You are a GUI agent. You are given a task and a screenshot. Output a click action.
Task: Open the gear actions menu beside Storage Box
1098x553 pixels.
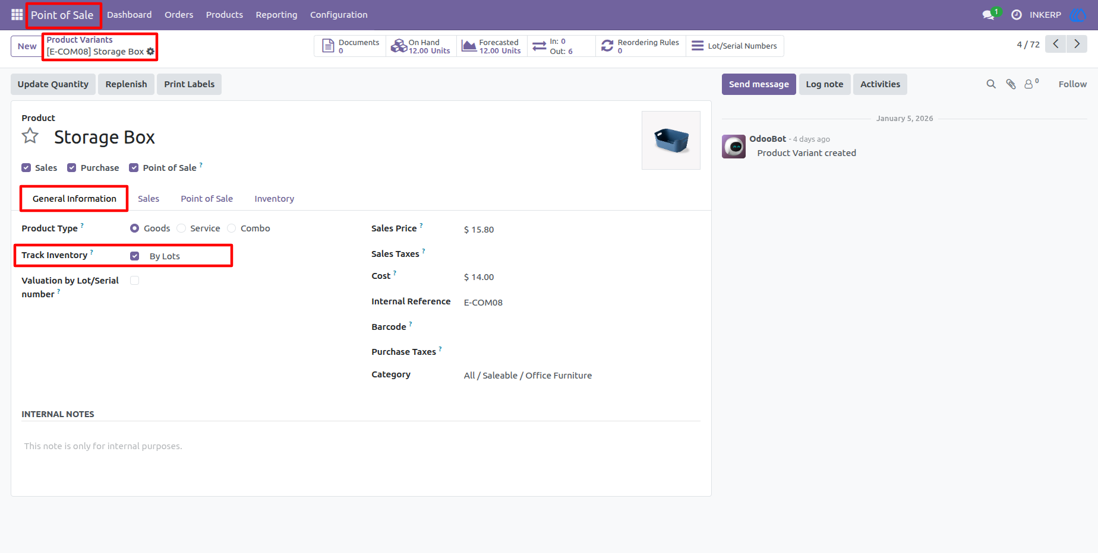150,52
